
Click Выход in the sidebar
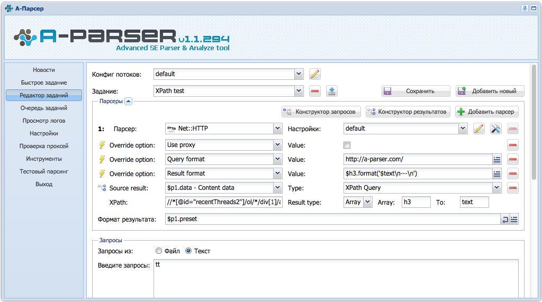tap(44, 184)
